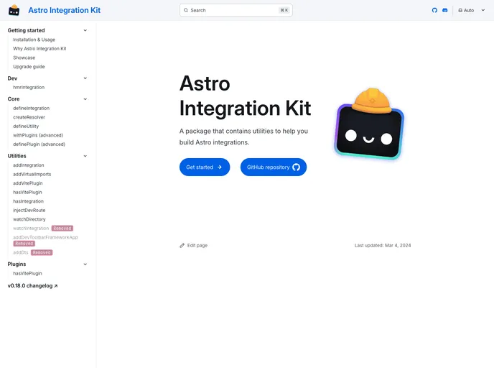Viewport: 494px width, 368px height.
Task: Open removed watchIntegration entry
Action: (43, 229)
